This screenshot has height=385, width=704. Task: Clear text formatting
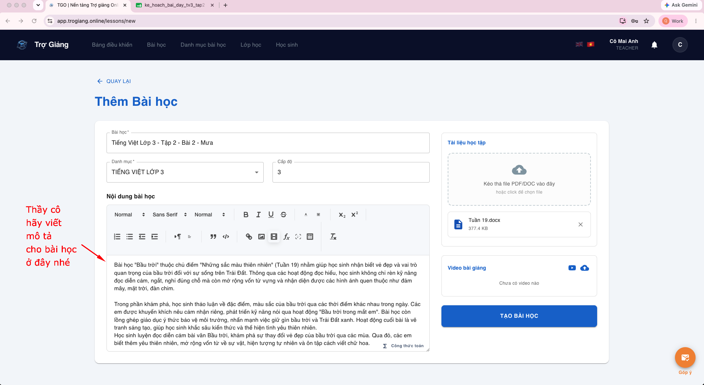(x=333, y=237)
